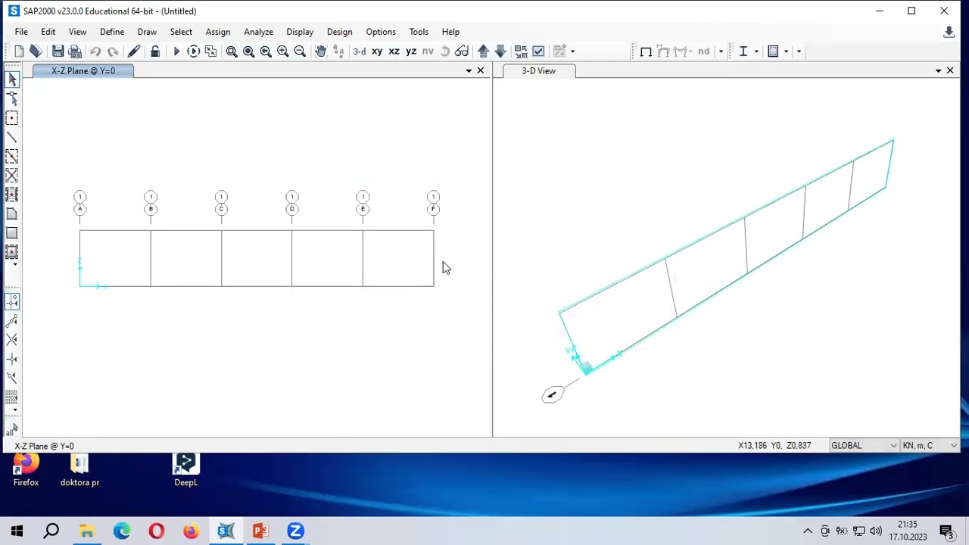The height and width of the screenshot is (545, 969).
Task: Click the download arrow icon at top right
Action: pyautogui.click(x=949, y=33)
